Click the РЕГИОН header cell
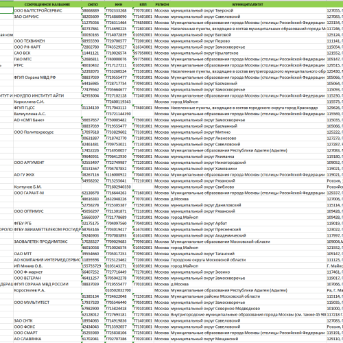 pos(162,4)
